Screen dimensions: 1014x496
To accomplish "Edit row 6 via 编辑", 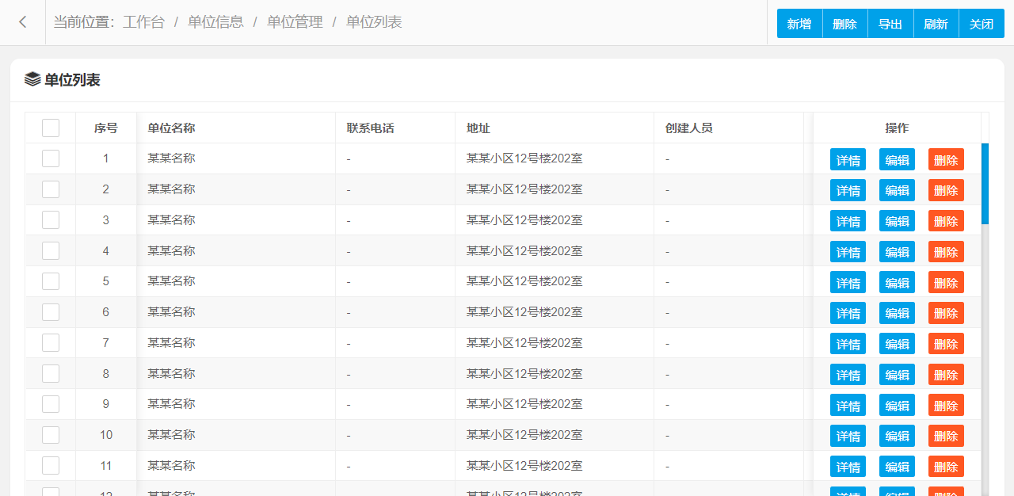I will point(897,313).
